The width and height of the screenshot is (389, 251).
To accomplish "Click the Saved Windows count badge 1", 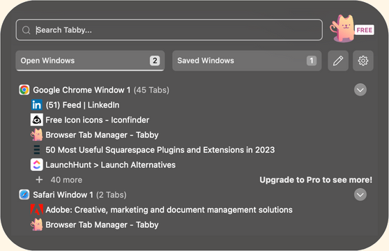I will coord(312,61).
